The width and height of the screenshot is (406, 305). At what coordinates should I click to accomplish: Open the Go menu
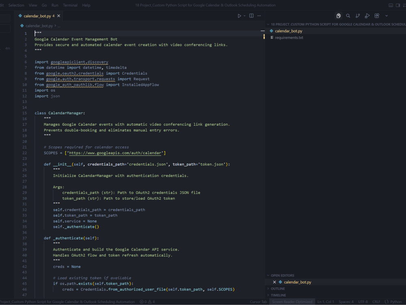click(44, 5)
